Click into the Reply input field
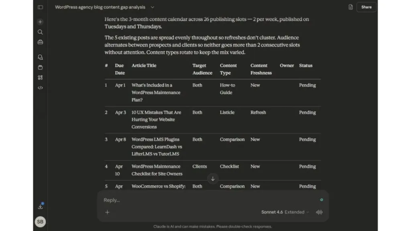Image resolution: width=411 pixels, height=231 pixels. tap(210, 200)
